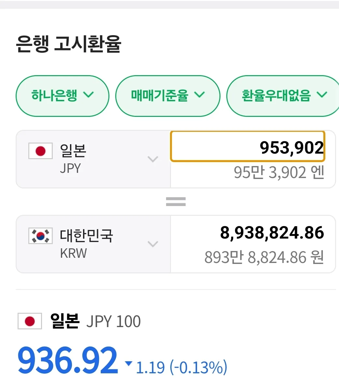Click the blue down-triangle change indicator
The image size is (339, 386).
pos(128,363)
